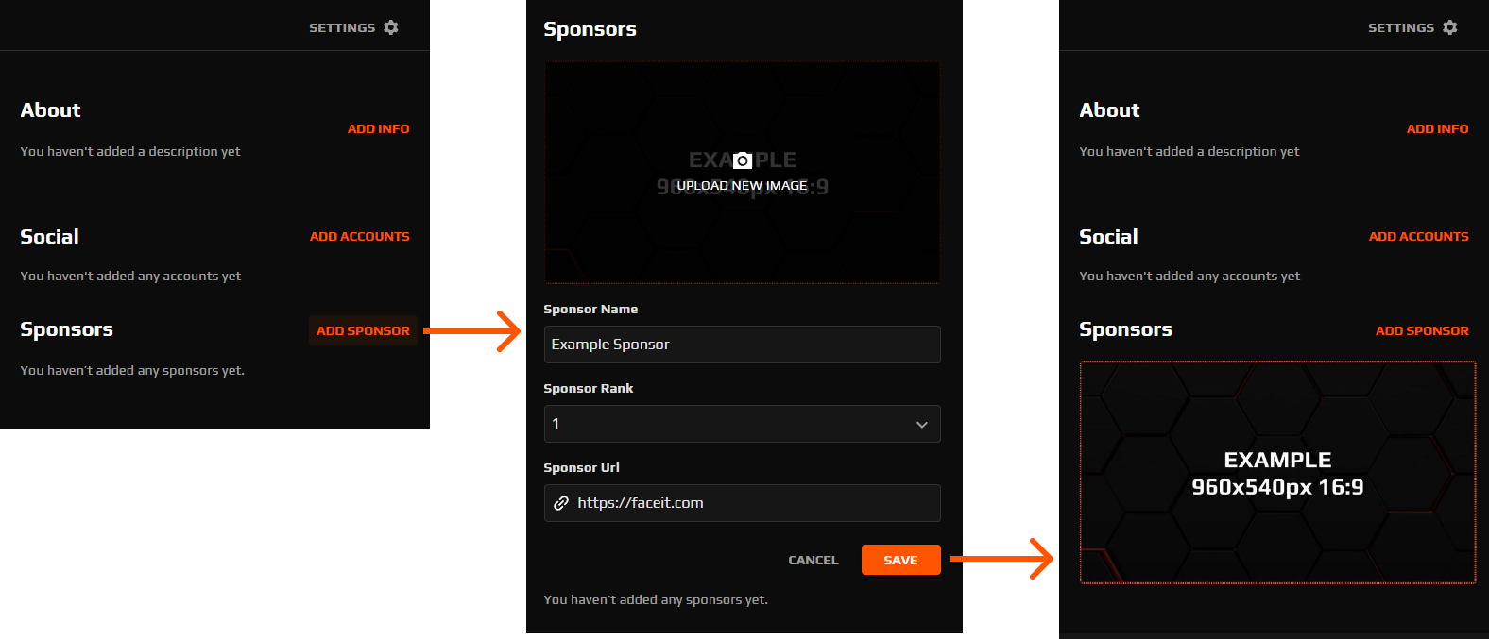Cancel adding the sponsor
1489x639 pixels.
pos(813,560)
